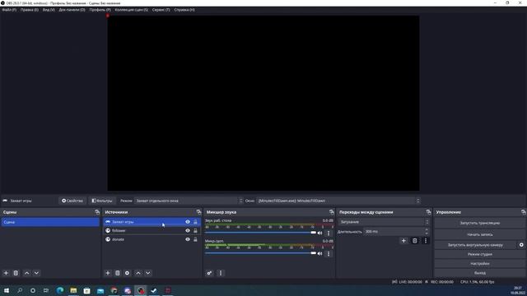Image resolution: width=527 pixels, height=296 pixels.
Task: Move source up arrow in Источники panel
Action: (138, 273)
